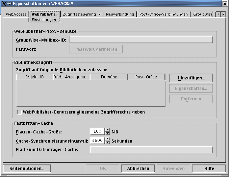Decrease Cache-Synchronisierungsintervall with down arrow
Image resolution: width=229 pixels, height=177 pixels.
click(x=108, y=142)
